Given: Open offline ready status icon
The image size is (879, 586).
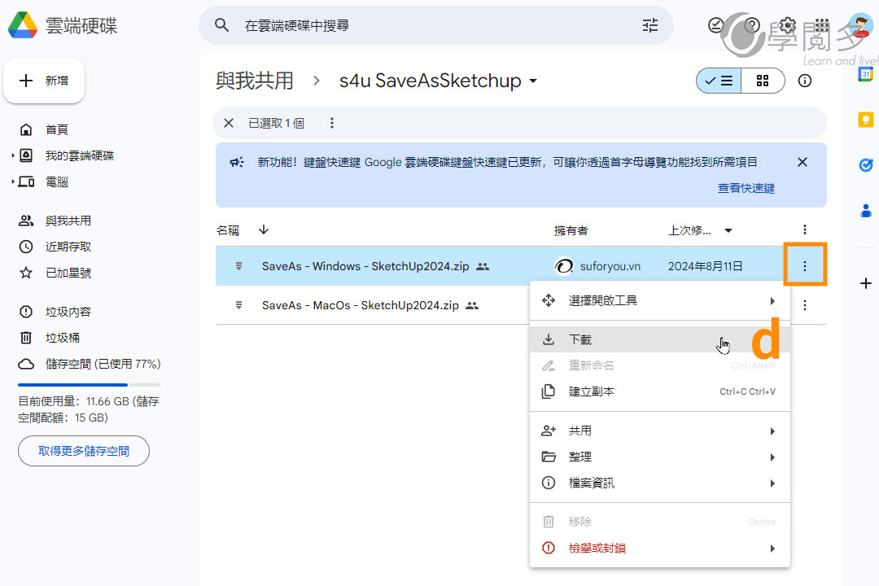Looking at the screenshot, I should tap(716, 25).
